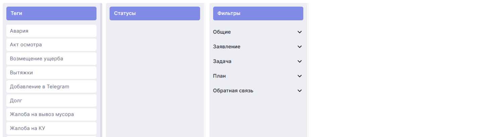
Task: Pick the Возмещение ущерба tag
Action: pyautogui.click(x=51, y=59)
